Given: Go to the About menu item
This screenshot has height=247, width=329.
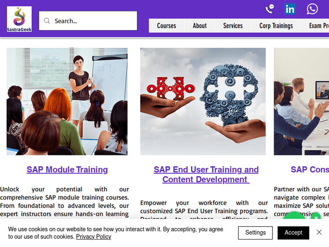Looking at the screenshot, I should [200, 25].
